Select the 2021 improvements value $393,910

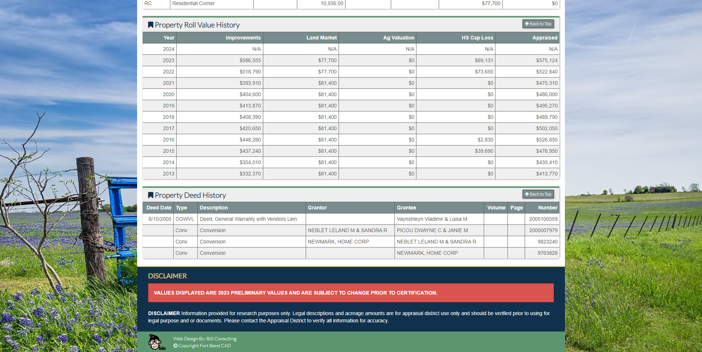click(250, 83)
